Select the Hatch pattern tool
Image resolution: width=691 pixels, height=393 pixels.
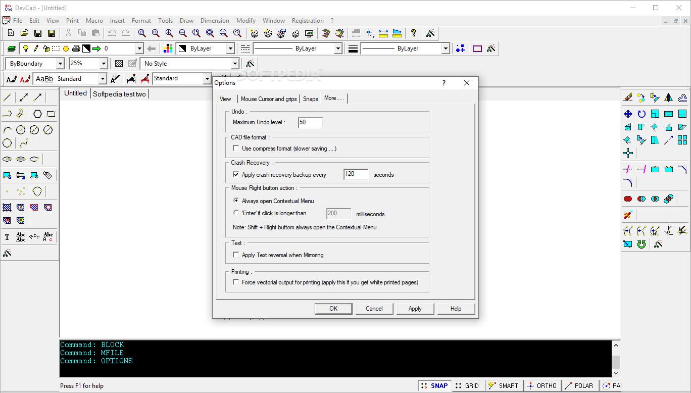[7, 207]
